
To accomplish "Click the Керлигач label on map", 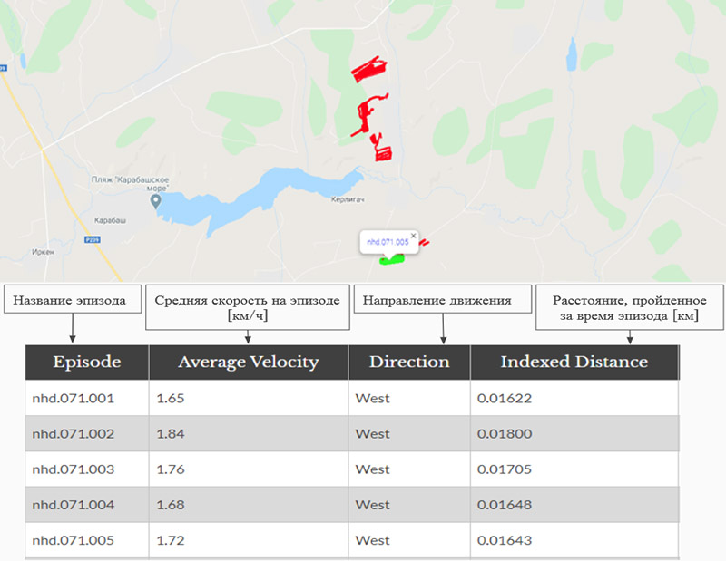I will [x=348, y=199].
